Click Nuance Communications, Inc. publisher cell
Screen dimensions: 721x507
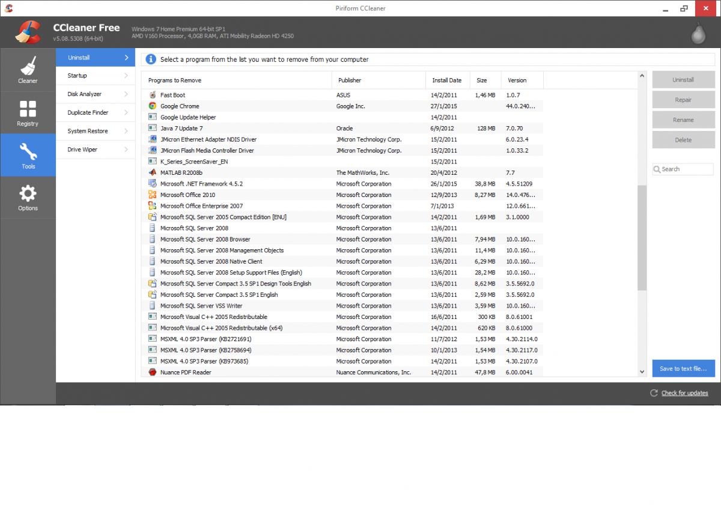(x=374, y=372)
